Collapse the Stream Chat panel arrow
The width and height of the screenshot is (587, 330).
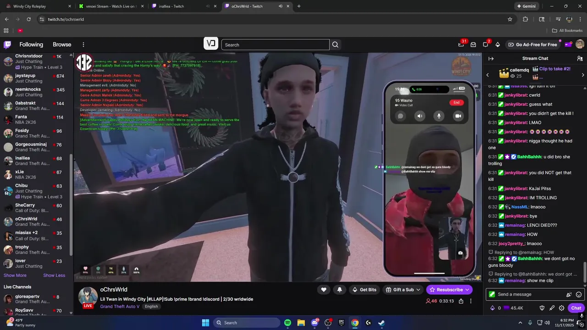point(491,58)
